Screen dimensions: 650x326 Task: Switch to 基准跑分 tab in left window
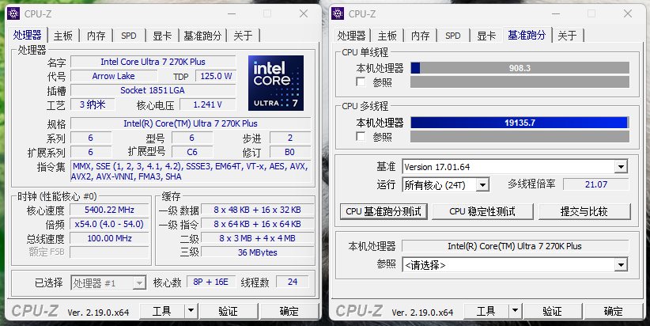202,36
